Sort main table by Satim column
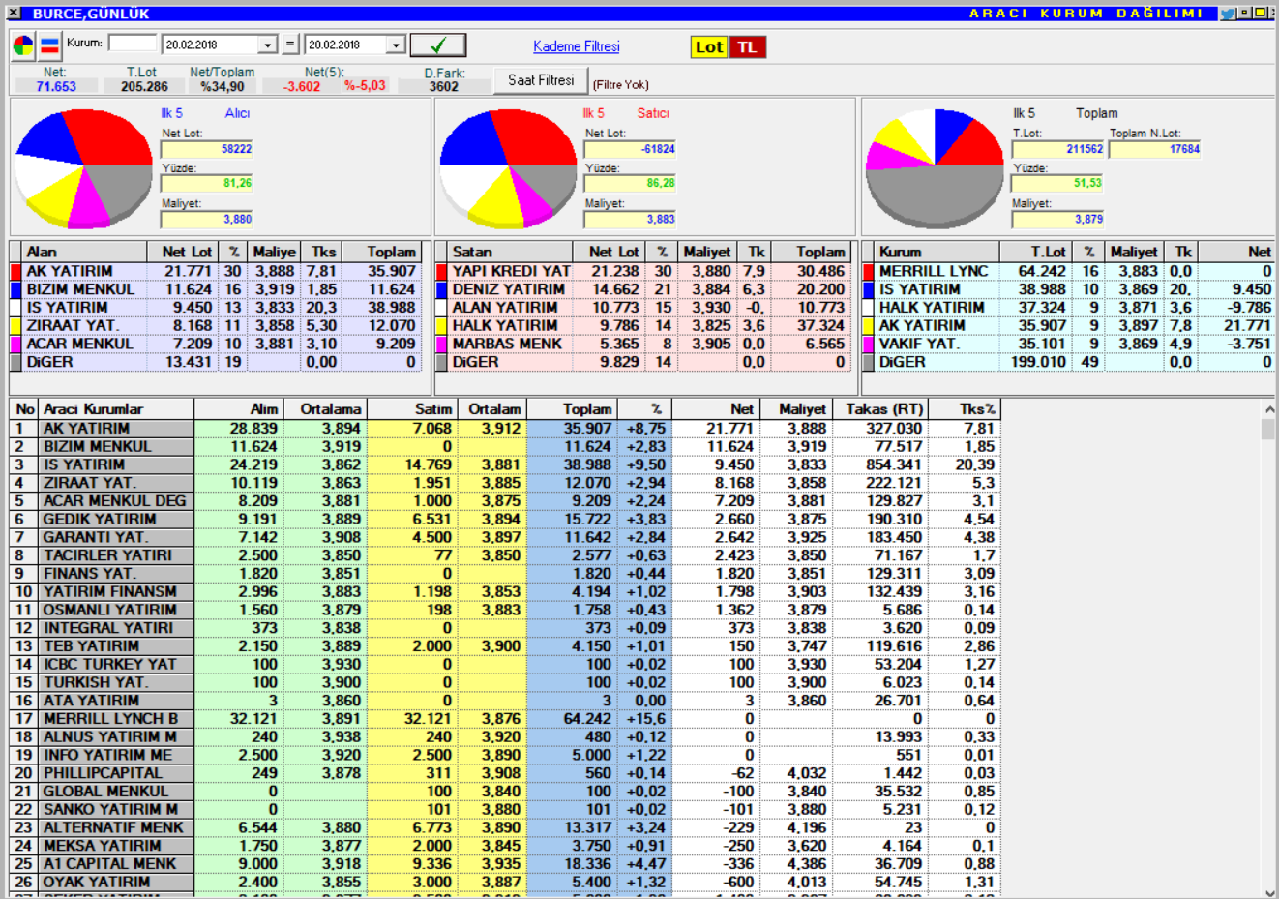The image size is (1279, 899). pyautogui.click(x=412, y=409)
